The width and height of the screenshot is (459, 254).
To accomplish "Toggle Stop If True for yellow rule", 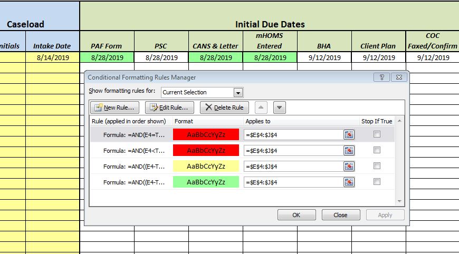I will point(377,165).
